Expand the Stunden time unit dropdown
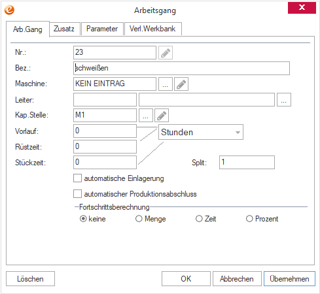This screenshot has width=320, height=294. [x=201, y=132]
